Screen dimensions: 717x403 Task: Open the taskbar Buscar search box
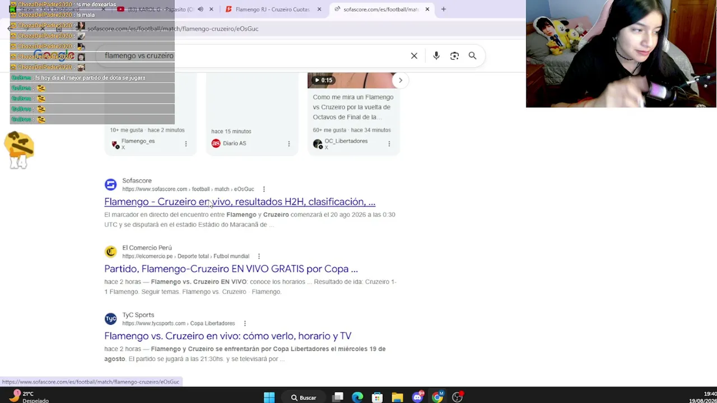tap(304, 397)
